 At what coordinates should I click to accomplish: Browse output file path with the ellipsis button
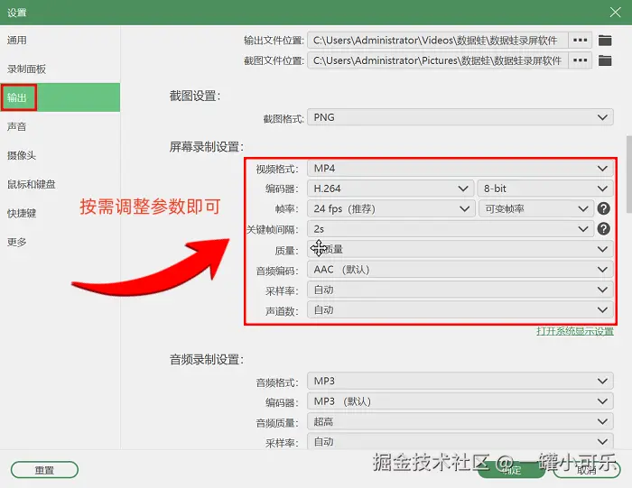tap(580, 41)
